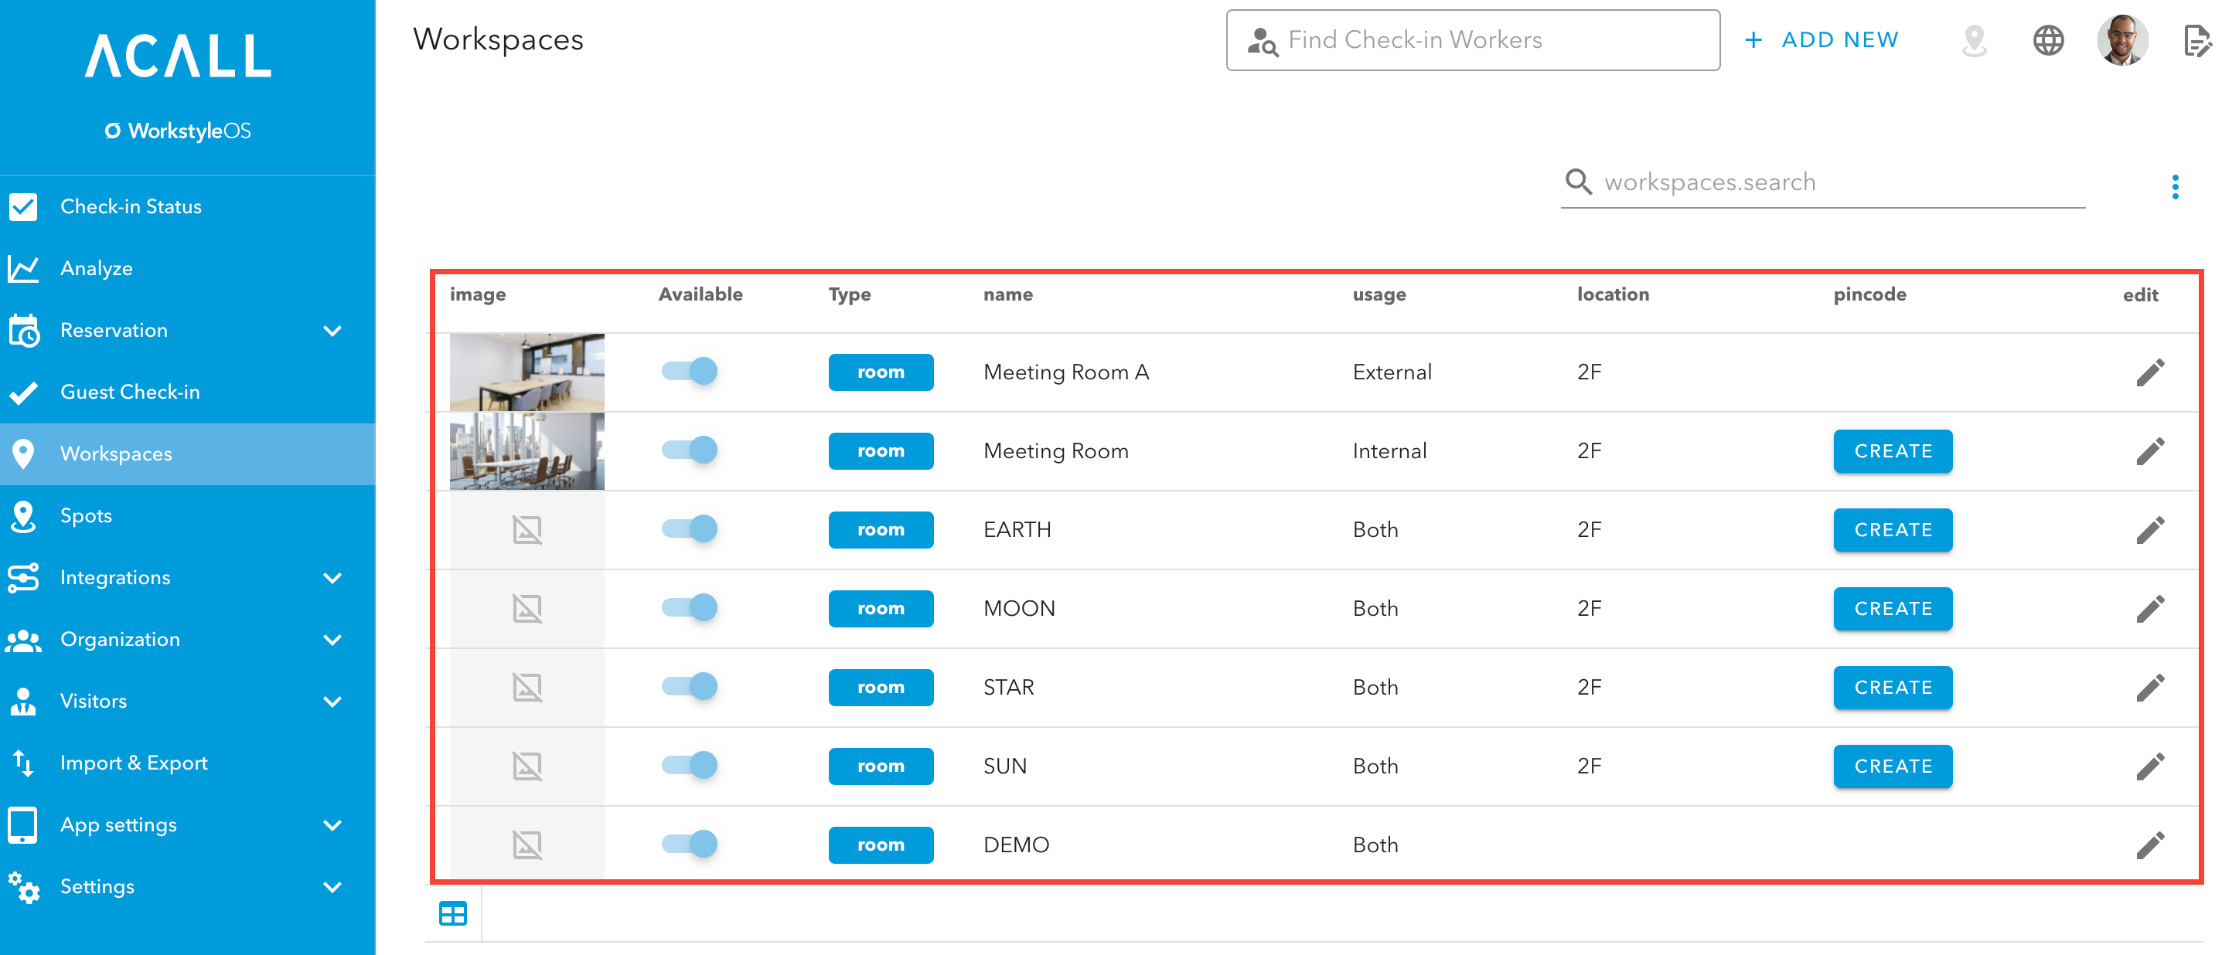Image resolution: width=2239 pixels, height=955 pixels.
Task: Edit EARTH workspace pencil icon
Action: pos(2150,530)
